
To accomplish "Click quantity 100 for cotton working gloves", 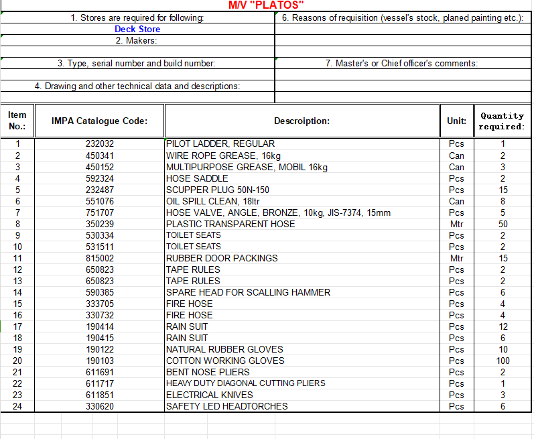I will (x=503, y=361).
